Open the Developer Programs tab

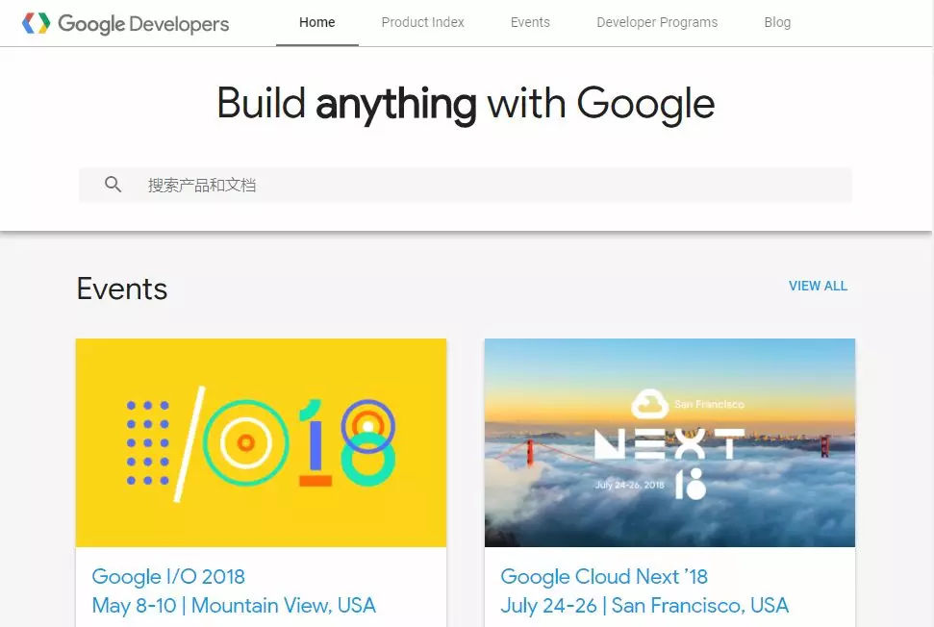657,23
